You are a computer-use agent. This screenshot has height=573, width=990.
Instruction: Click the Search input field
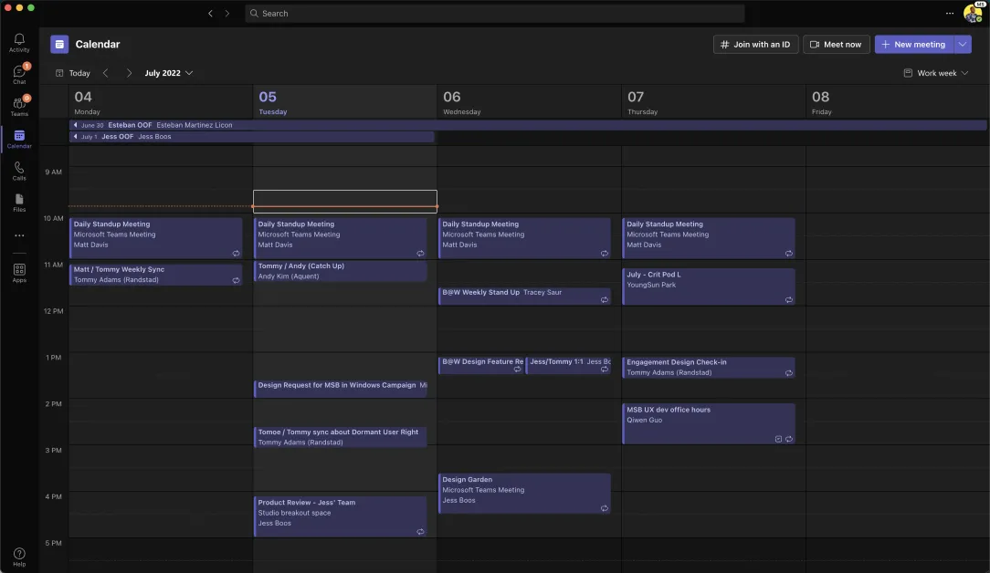[493, 14]
